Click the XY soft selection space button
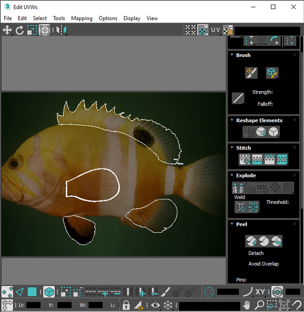Viewport: 304px width, 312px height. (x=260, y=292)
